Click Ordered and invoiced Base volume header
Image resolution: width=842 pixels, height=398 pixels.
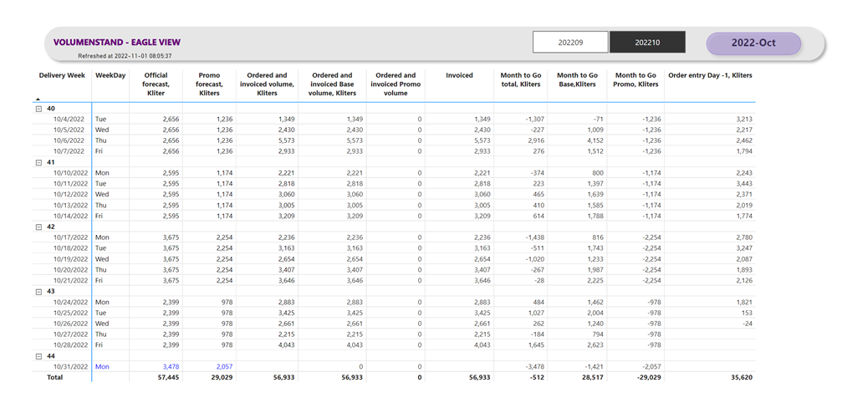pyautogui.click(x=334, y=84)
